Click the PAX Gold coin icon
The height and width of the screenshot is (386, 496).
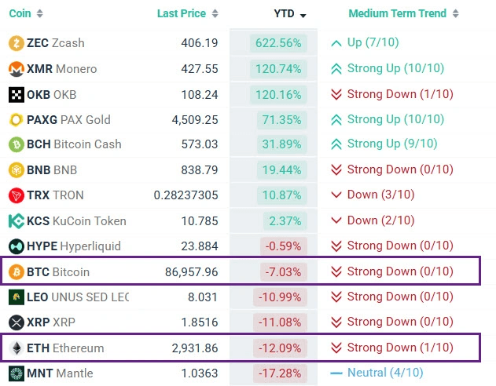pos(17,119)
